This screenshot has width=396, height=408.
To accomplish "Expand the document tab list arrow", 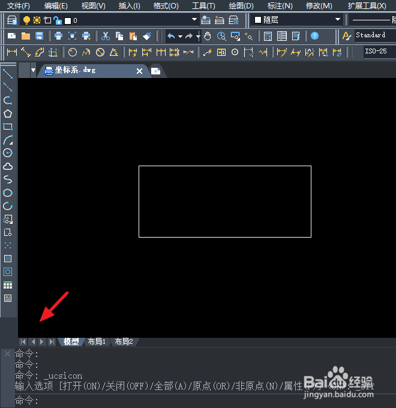I will pos(33,70).
